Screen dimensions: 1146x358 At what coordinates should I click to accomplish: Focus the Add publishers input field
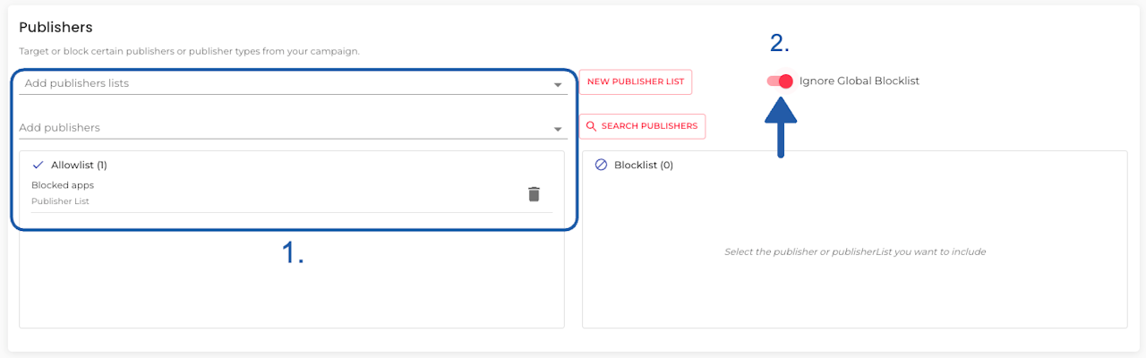pyautogui.click(x=269, y=128)
